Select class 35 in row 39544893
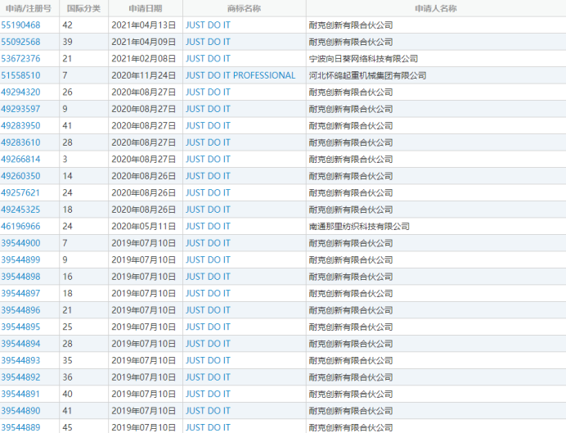 click(68, 360)
